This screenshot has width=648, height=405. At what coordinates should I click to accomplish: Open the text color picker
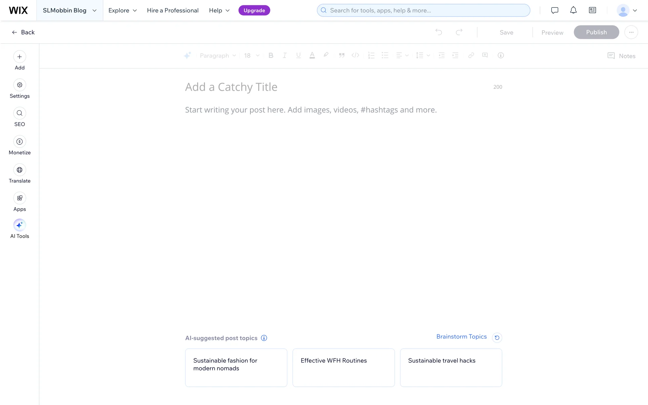[x=312, y=55]
